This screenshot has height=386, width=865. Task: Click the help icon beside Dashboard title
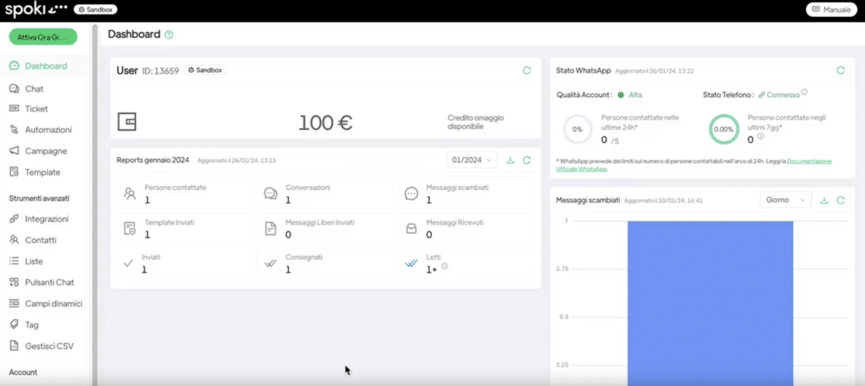(169, 35)
